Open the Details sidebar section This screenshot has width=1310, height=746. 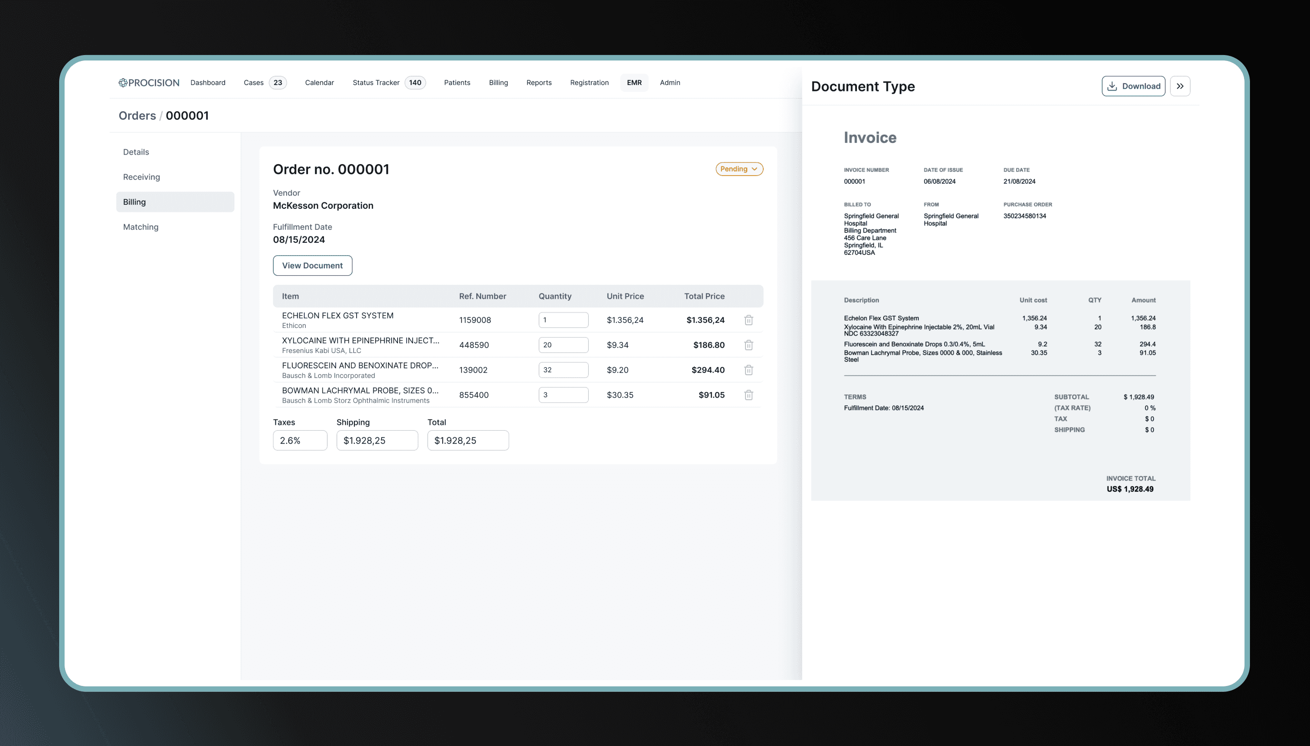coord(136,152)
